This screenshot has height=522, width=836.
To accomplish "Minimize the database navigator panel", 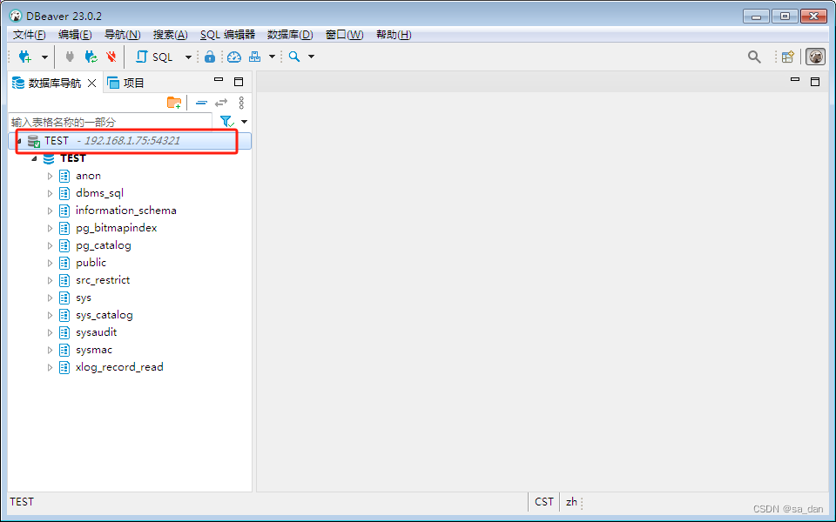I will coord(219,80).
